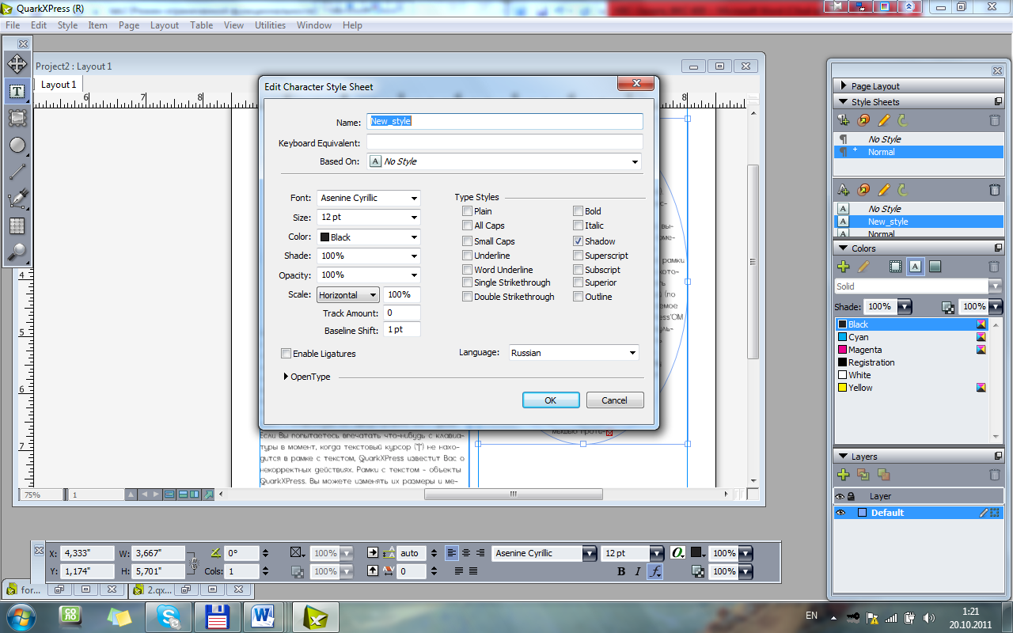
Task: Click trash icon in character styles section
Action: coord(995,190)
